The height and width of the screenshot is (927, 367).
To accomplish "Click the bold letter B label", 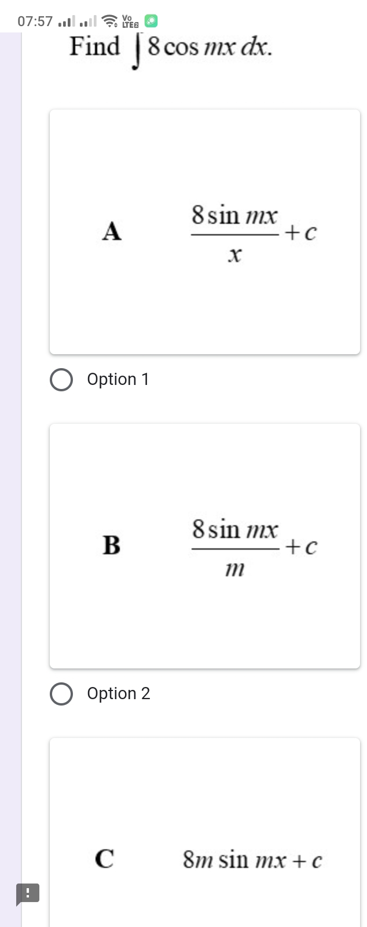I will [111, 545].
